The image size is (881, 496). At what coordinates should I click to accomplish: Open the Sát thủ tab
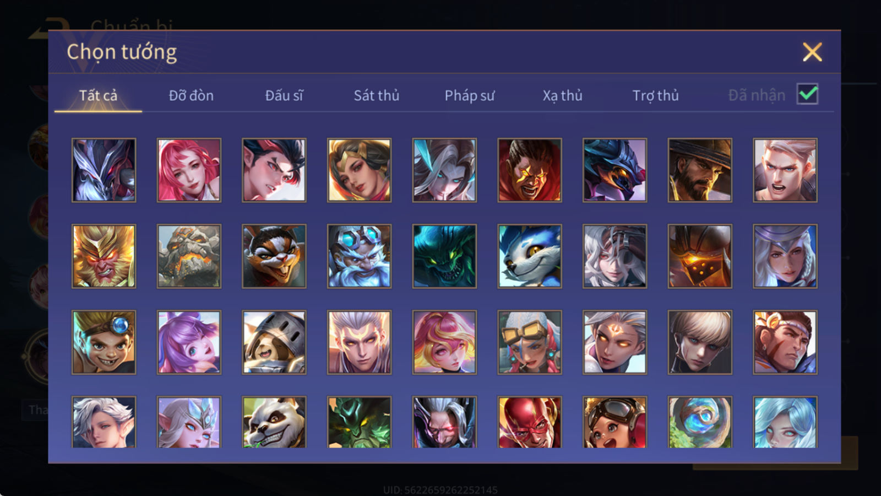[377, 96]
